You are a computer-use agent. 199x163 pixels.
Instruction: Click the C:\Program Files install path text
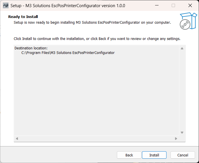pos(68,53)
